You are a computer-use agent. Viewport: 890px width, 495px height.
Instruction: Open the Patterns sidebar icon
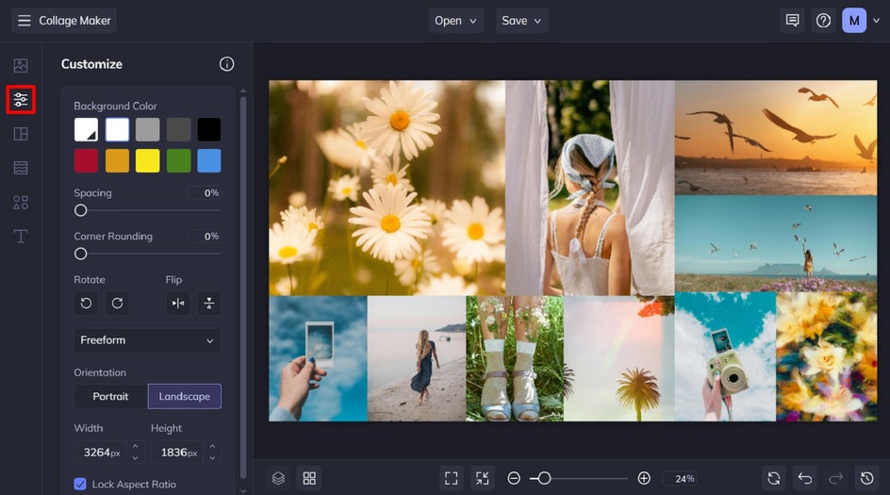click(x=21, y=168)
